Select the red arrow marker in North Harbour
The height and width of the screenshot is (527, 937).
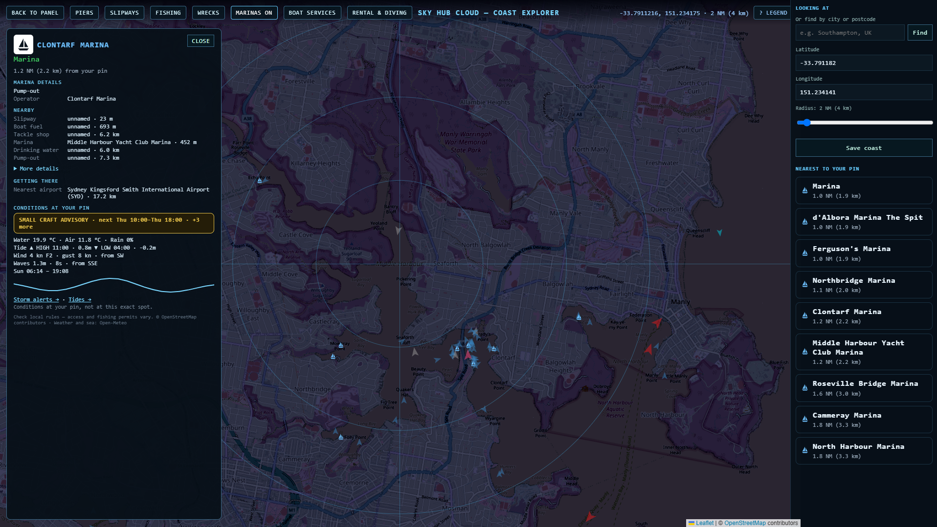648,349
